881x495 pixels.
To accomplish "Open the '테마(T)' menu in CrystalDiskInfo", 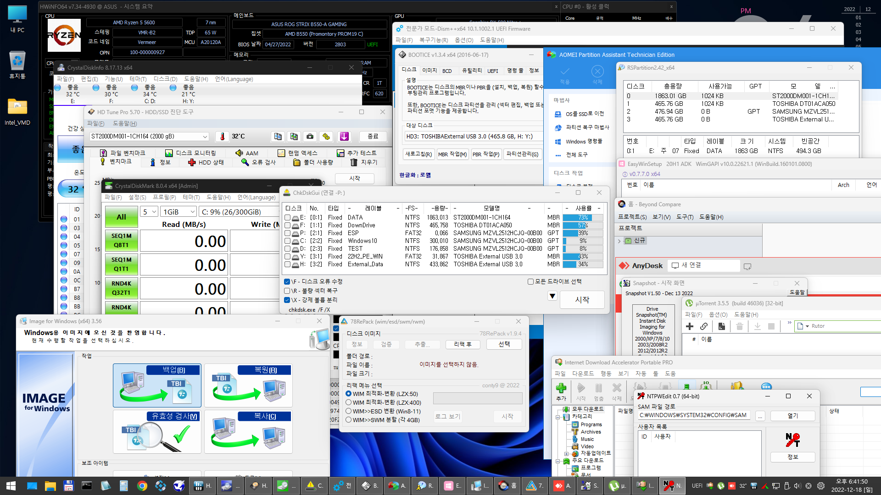I will pos(138,79).
